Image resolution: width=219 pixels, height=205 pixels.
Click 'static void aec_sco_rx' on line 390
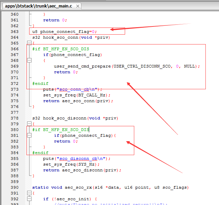click(62, 187)
